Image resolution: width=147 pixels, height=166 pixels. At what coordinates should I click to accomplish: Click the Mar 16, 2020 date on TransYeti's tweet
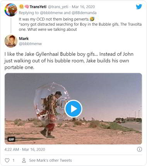pyautogui.click(x=83, y=7)
